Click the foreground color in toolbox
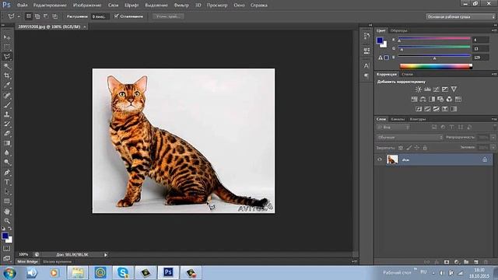 click(5, 236)
